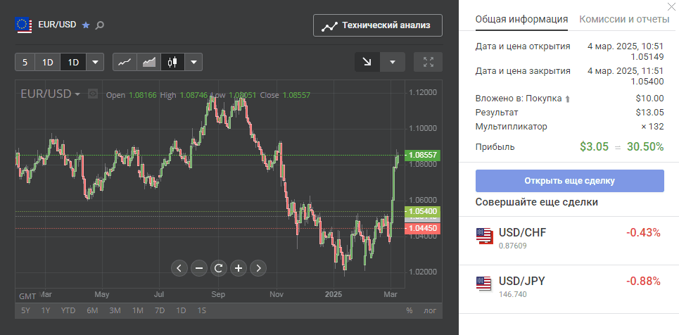Click the GMT timezone label
679x335 pixels.
pyautogui.click(x=27, y=296)
